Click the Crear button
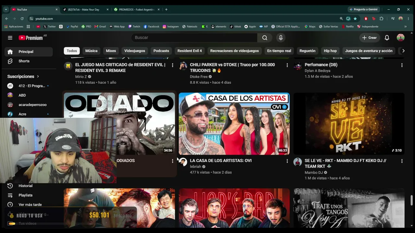Screen dimensions: 415x233 pyautogui.click(x=369, y=38)
